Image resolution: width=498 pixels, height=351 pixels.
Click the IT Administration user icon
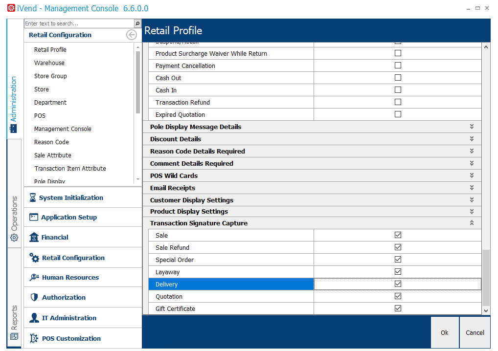click(x=34, y=318)
